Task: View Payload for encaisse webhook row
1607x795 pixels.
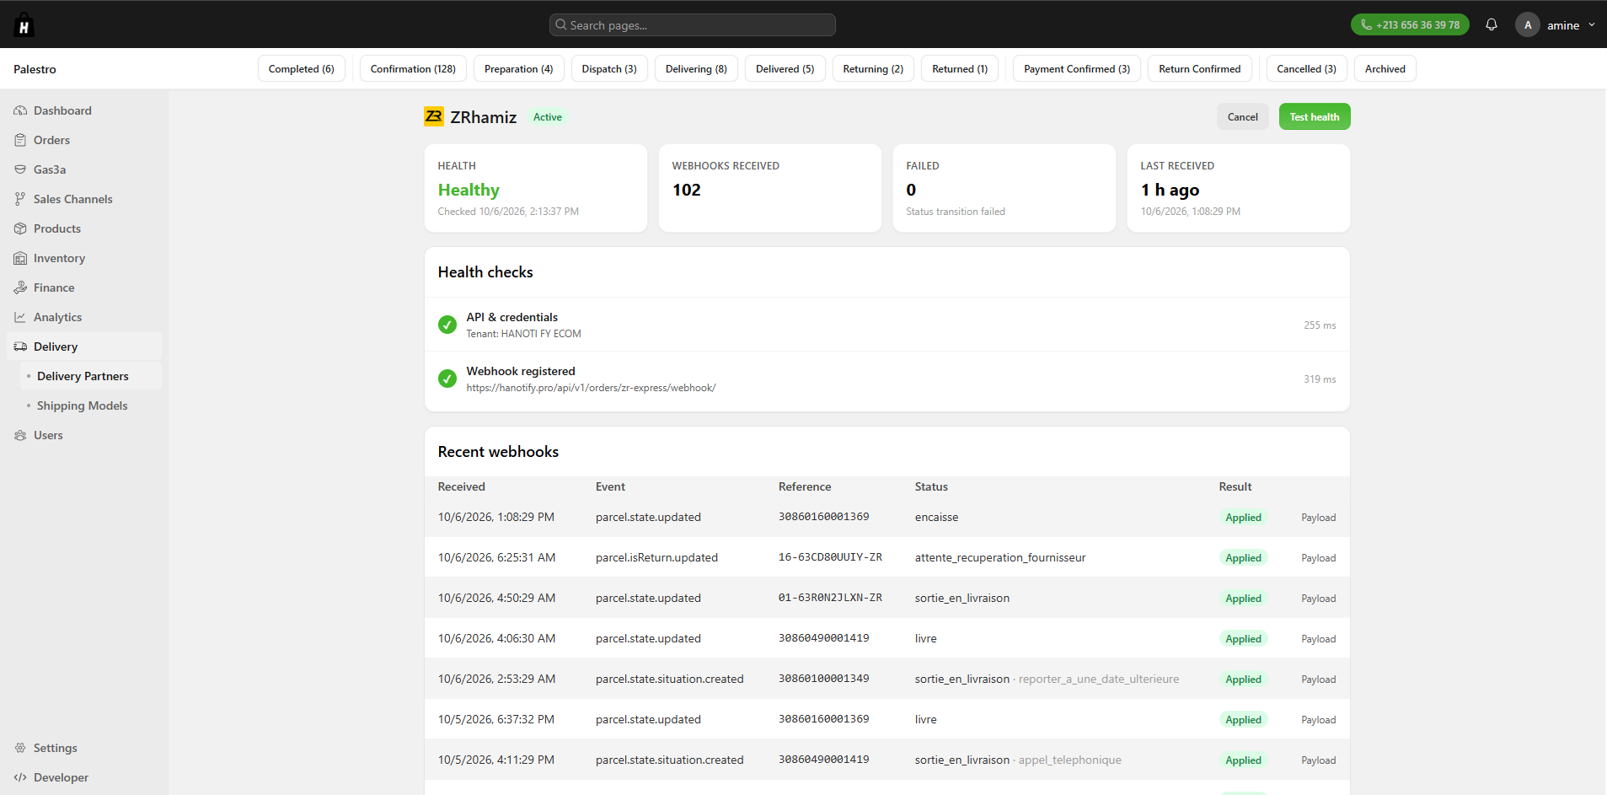Action: coord(1318,518)
